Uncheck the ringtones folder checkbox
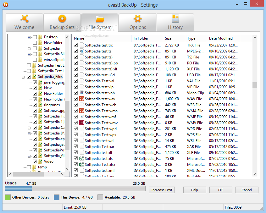The height and width of the screenshot is (213, 266). pos(35,105)
